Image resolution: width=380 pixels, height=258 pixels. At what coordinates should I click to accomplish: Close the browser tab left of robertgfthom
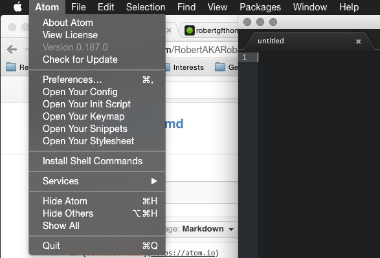point(169,30)
